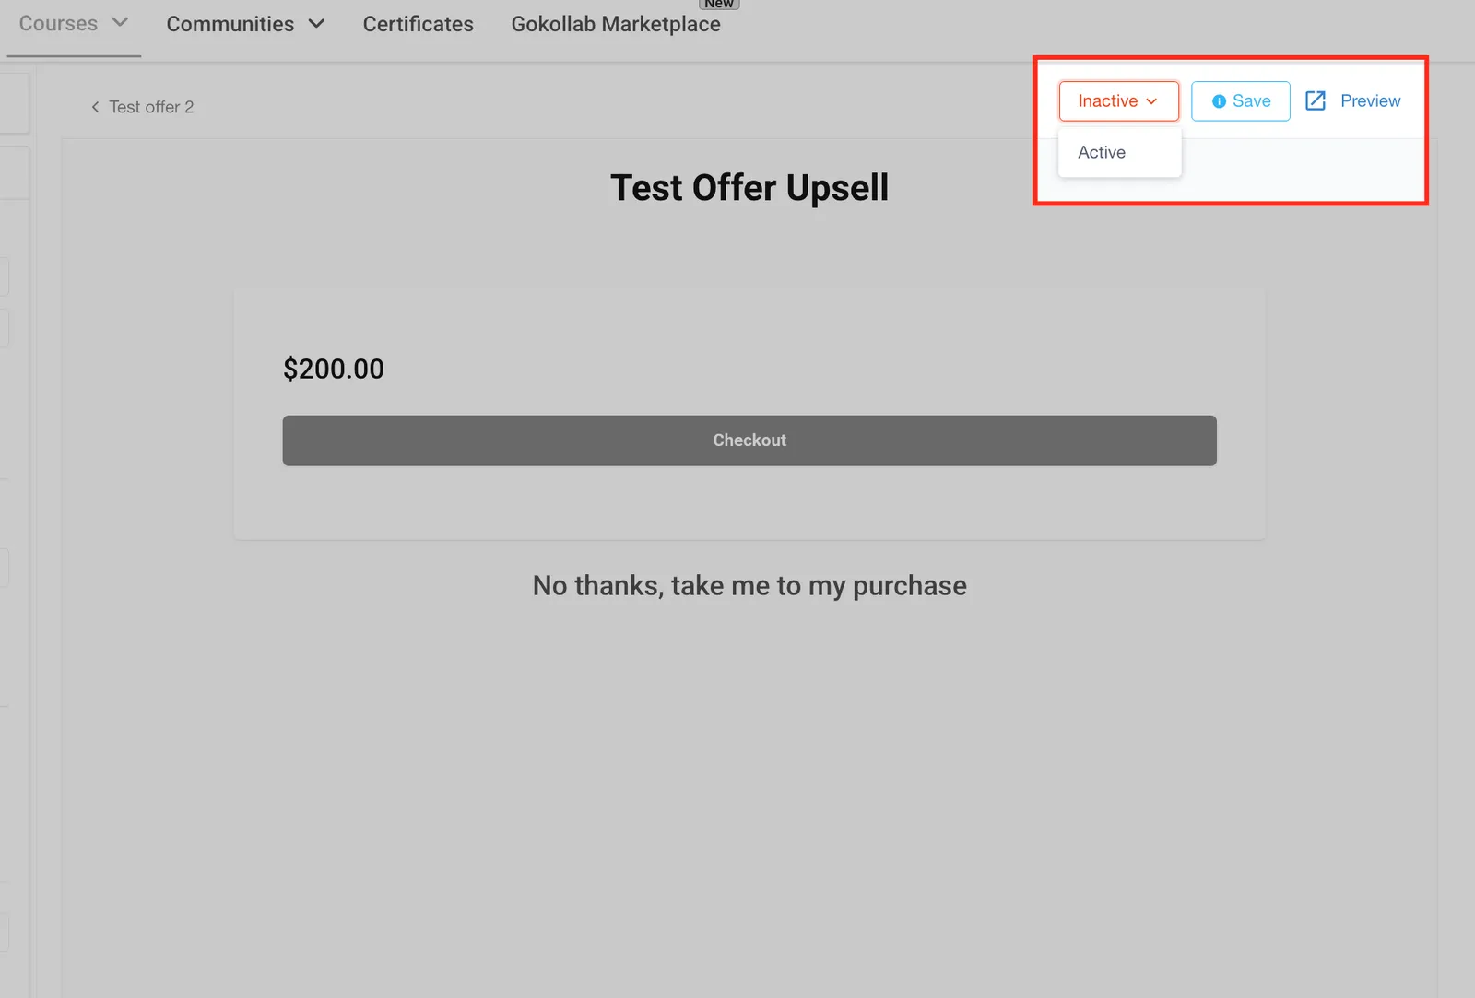Click the chevron inside Inactive status button

point(1151,101)
